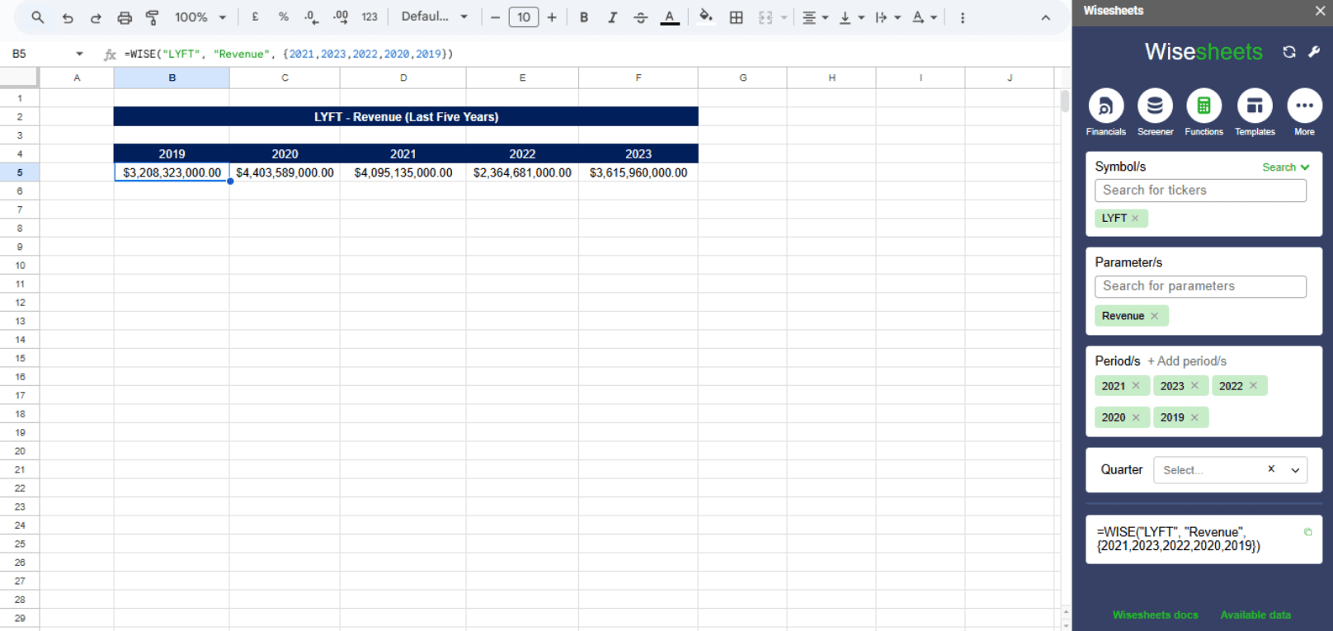Viewport: 1333px width, 631px height.
Task: Copy the generated WISE formula
Action: pos(1307,532)
